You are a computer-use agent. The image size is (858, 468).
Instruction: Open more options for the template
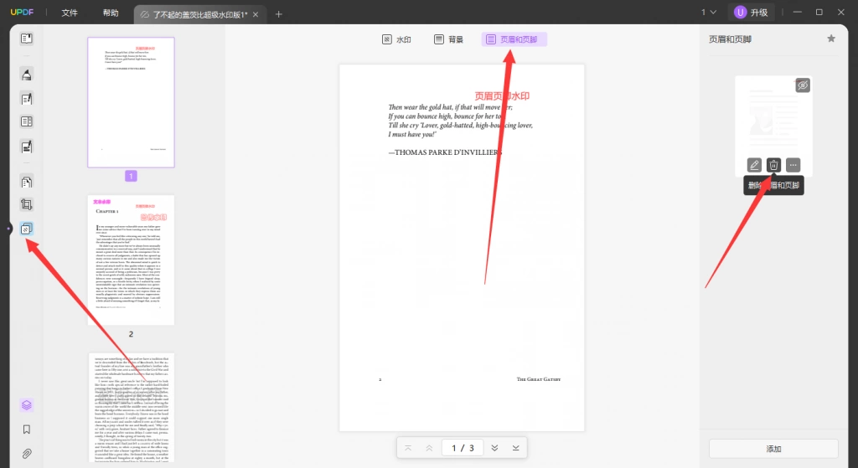tap(793, 165)
